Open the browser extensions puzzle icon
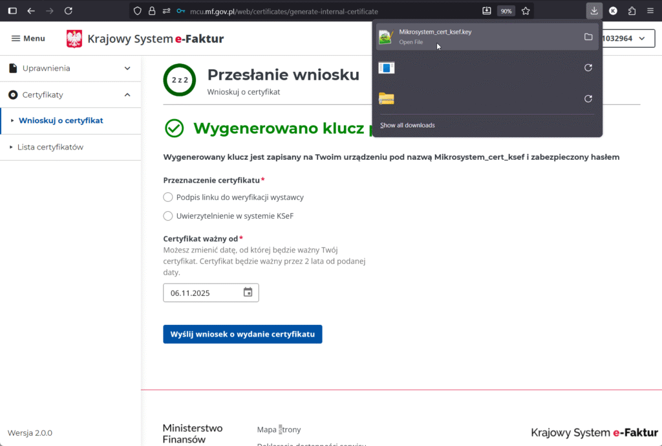This screenshot has height=446, width=662. coord(632,11)
